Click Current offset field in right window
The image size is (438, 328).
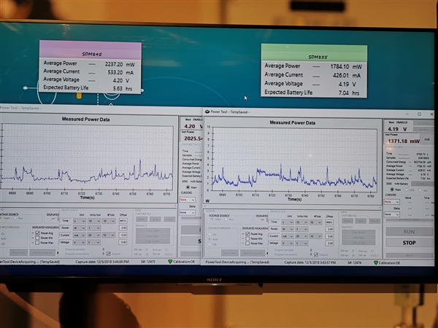[329, 236]
